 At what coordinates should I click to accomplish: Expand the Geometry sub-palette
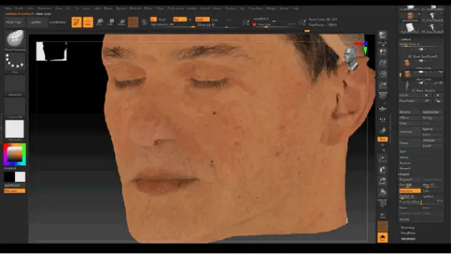click(x=407, y=227)
